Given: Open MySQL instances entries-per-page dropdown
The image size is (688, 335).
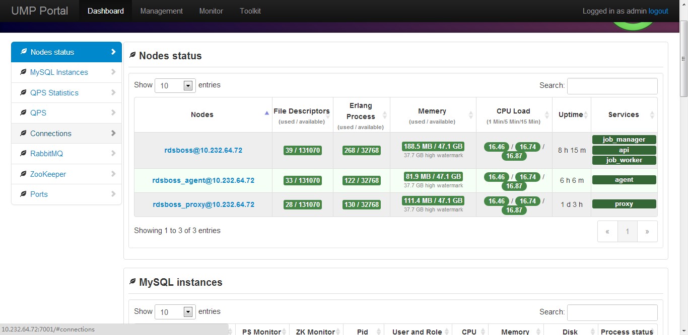Looking at the screenshot, I should (175, 312).
